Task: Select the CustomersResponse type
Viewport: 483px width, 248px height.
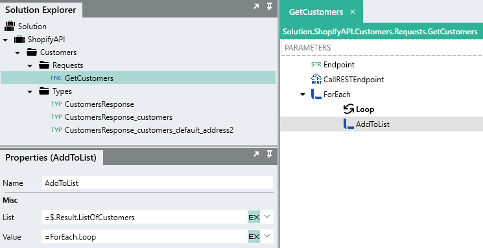Action: pos(99,104)
